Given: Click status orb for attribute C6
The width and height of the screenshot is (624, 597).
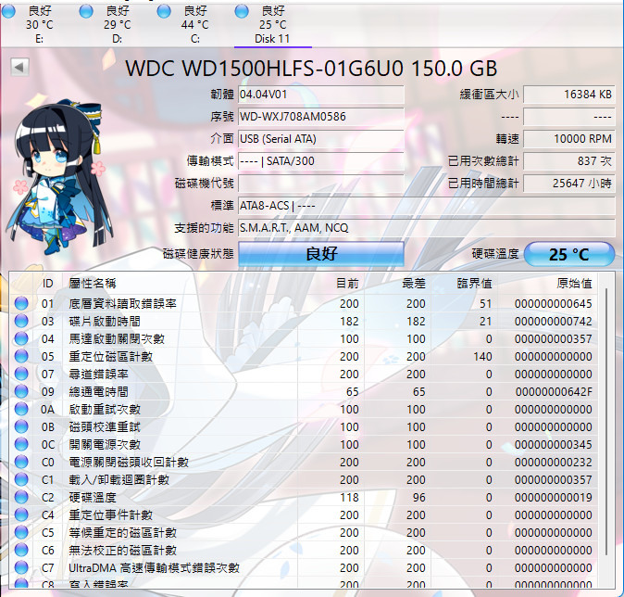Looking at the screenshot, I should [21, 550].
